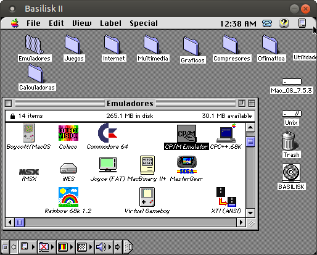317x255 pixels.
Task: Select the Ofimatica desktop folder
Action: tap(271, 44)
